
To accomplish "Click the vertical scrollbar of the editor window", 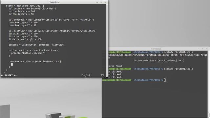I will click(107, 41).
